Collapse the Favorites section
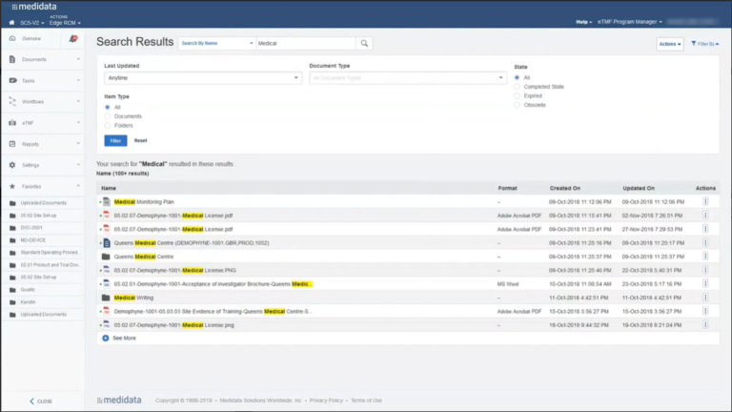 (x=78, y=186)
